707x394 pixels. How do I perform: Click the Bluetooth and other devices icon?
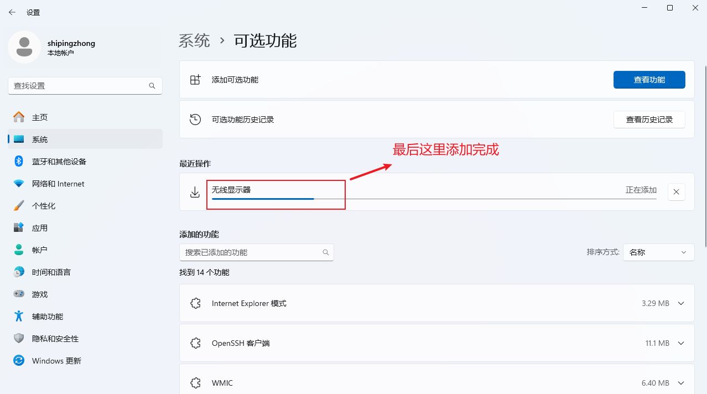(19, 162)
